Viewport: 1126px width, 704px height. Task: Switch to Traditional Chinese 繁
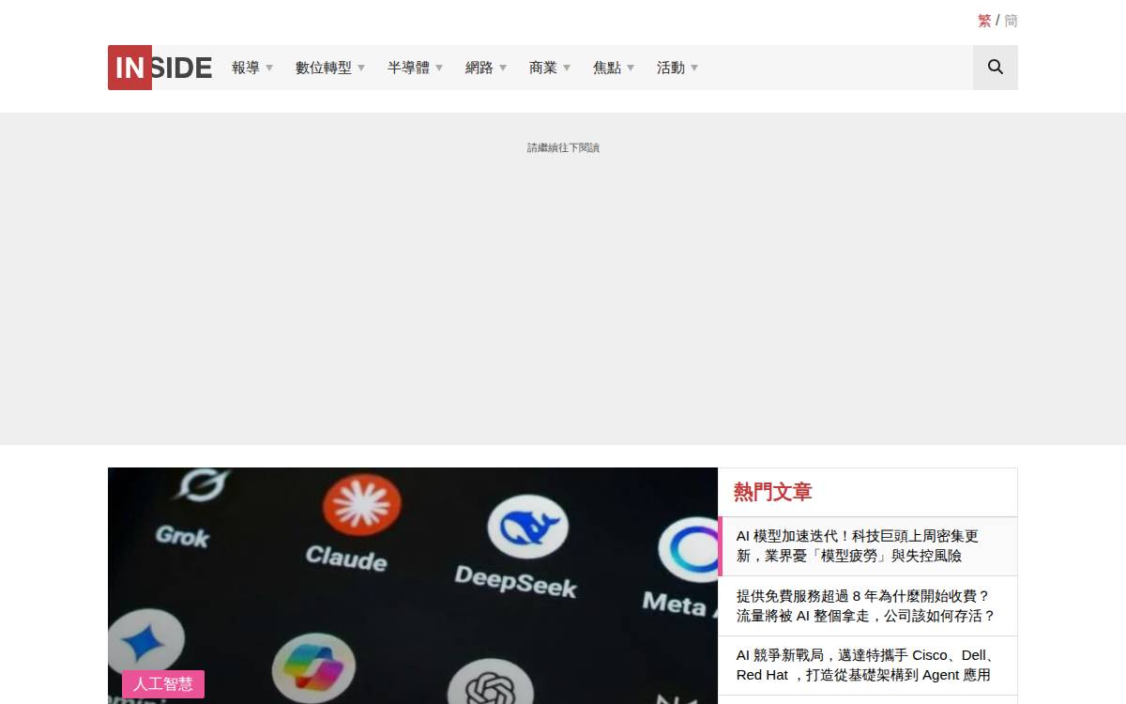[984, 21]
